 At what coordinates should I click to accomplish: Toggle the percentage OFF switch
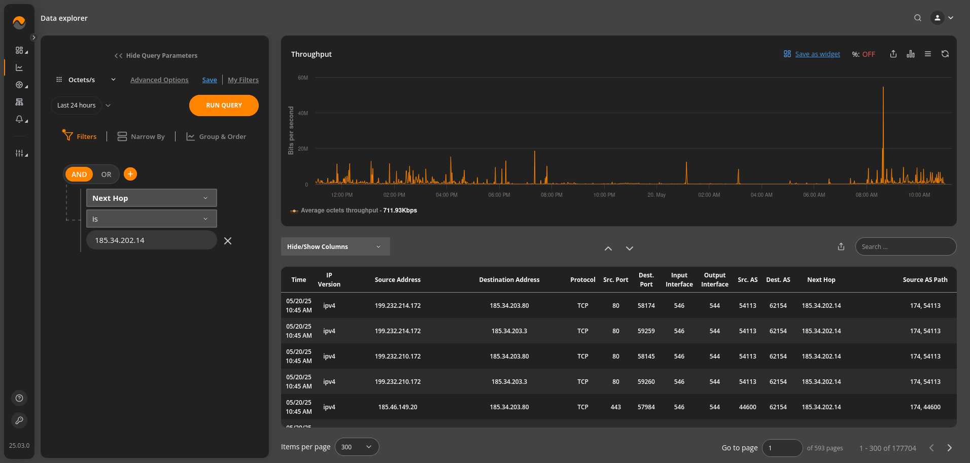pyautogui.click(x=868, y=54)
